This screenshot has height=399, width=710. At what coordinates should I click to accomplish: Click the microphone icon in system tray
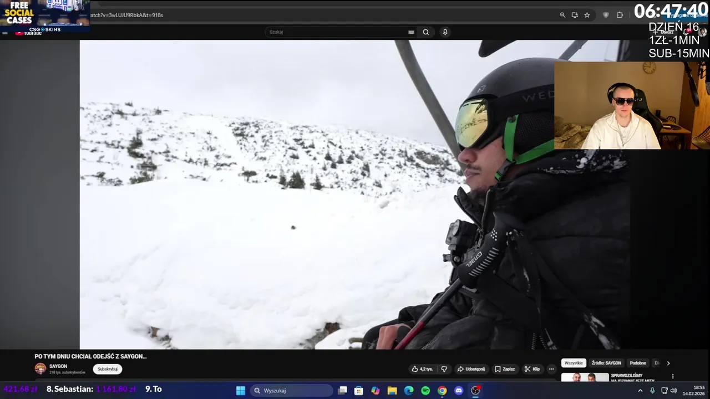[652, 391]
